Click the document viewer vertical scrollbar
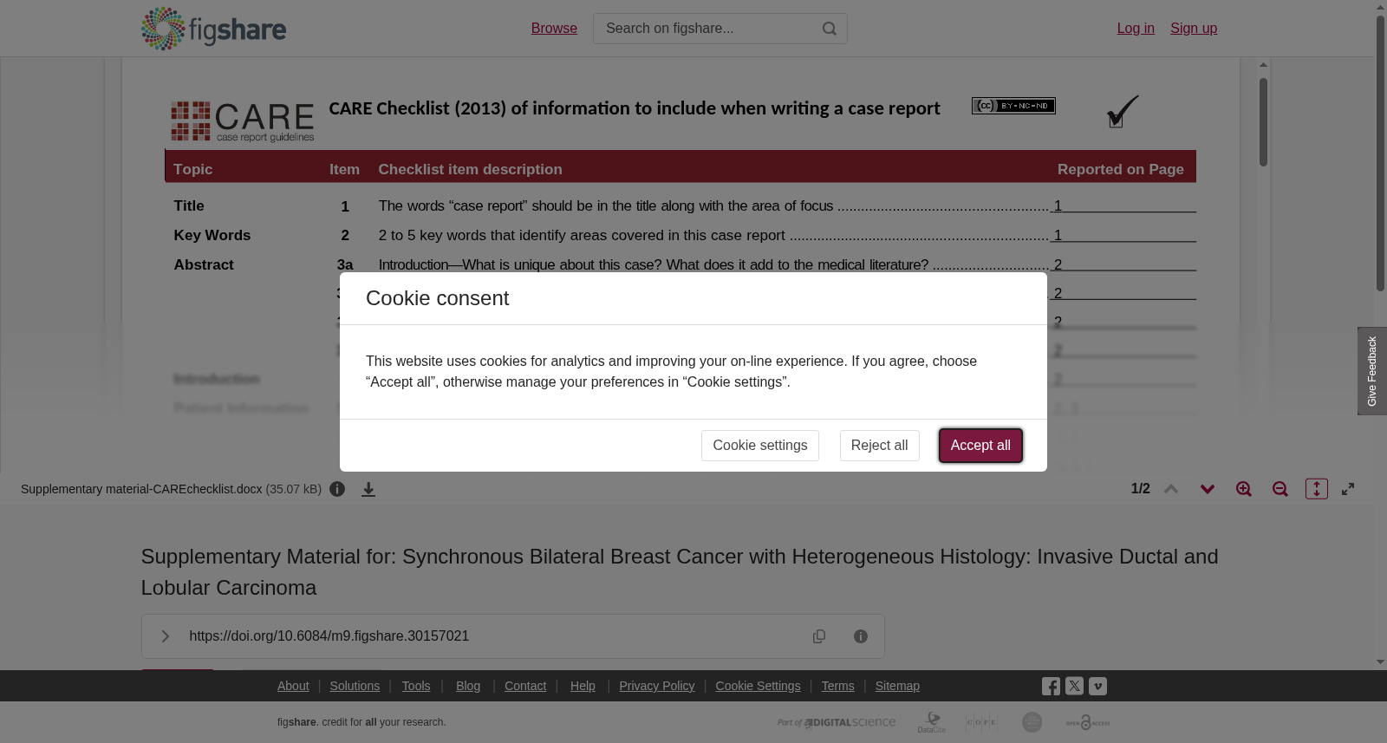1387x743 pixels. point(1264,122)
